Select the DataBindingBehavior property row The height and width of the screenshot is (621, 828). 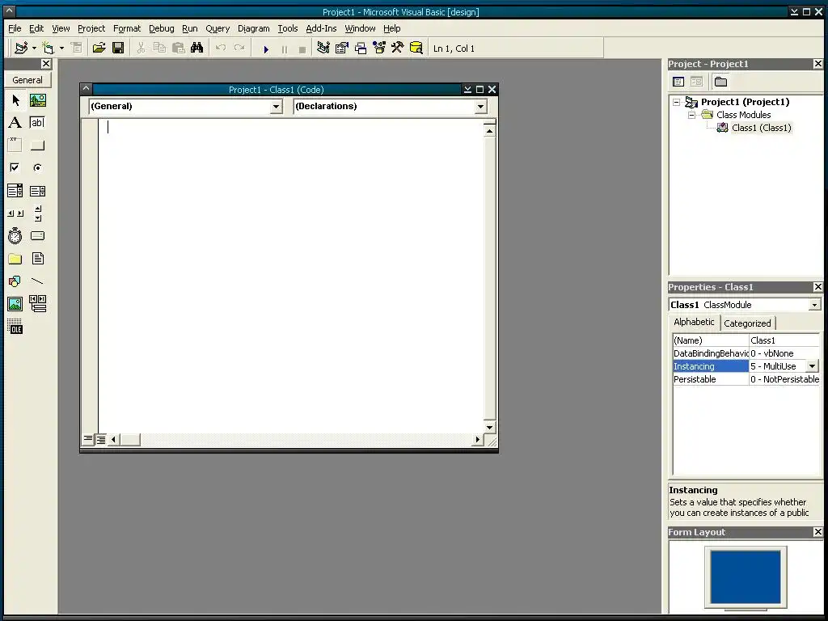click(x=746, y=353)
